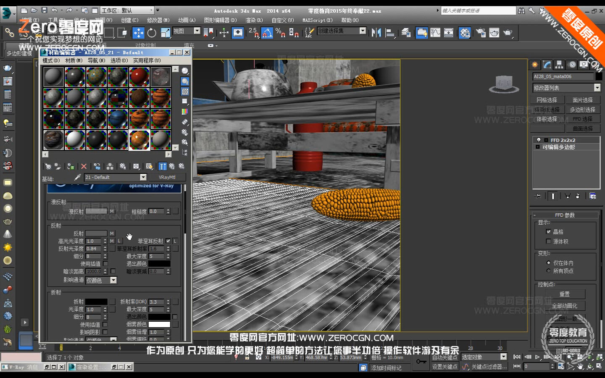Open Render Setup teapot icon
605x378 pixels.
pos(481,33)
